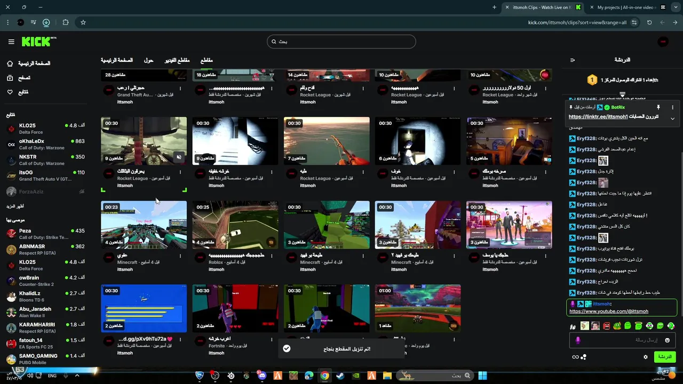The height and width of the screenshot is (384, 683).
Task: Open linktr.ee/ittsmoh1 link in pinned message
Action: pos(598,117)
